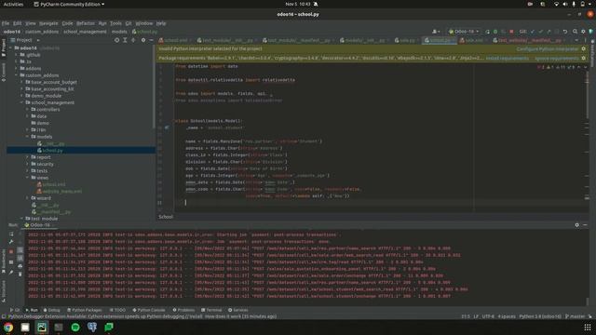The width and height of the screenshot is (596, 335).
Task: Click the Git update project icon
Action: (532, 32)
